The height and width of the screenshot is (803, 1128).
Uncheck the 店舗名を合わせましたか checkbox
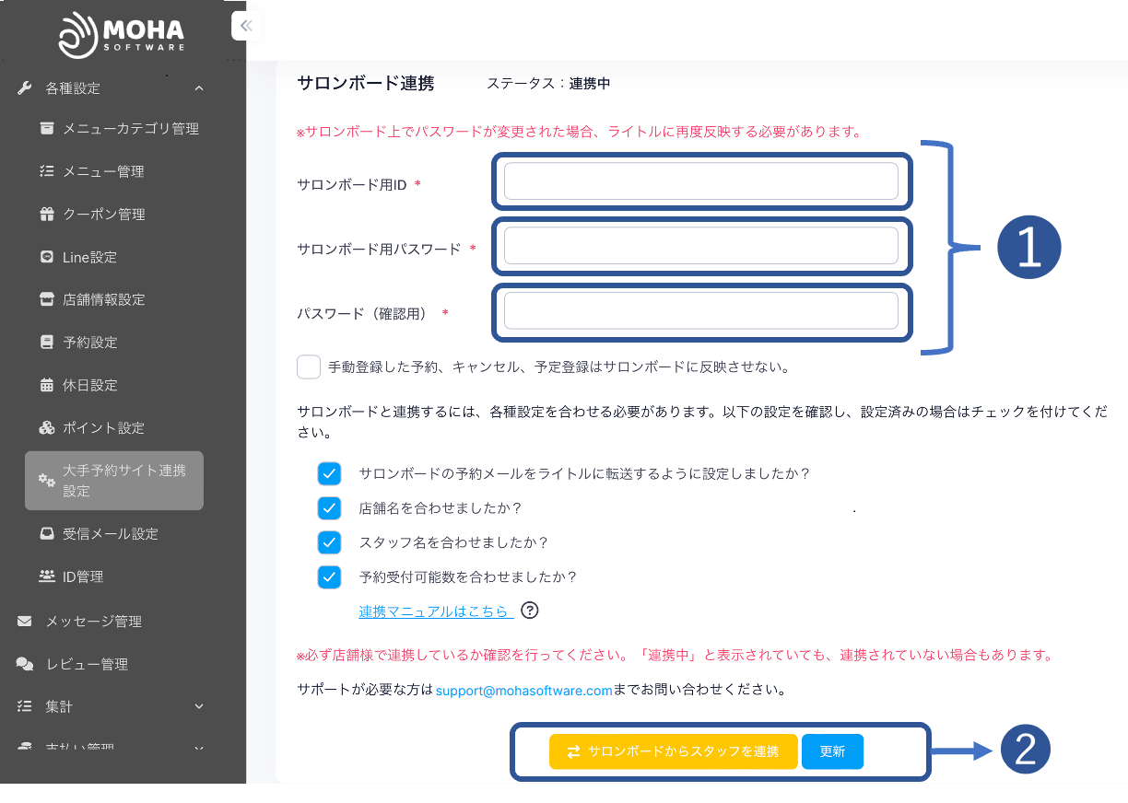click(x=329, y=507)
